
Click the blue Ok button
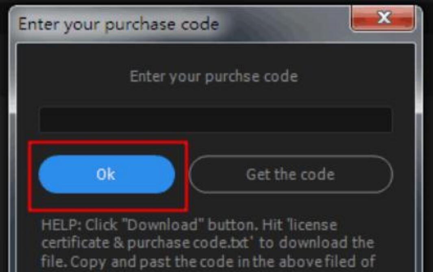tap(107, 174)
